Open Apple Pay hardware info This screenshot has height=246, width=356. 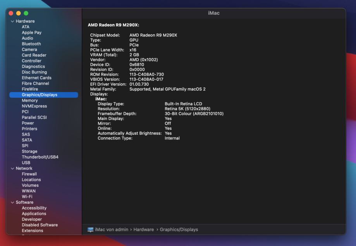pyautogui.click(x=31, y=33)
